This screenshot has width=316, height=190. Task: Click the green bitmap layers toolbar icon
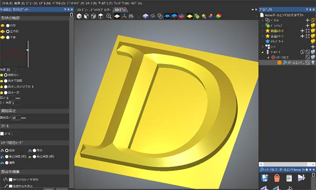[197, 16]
